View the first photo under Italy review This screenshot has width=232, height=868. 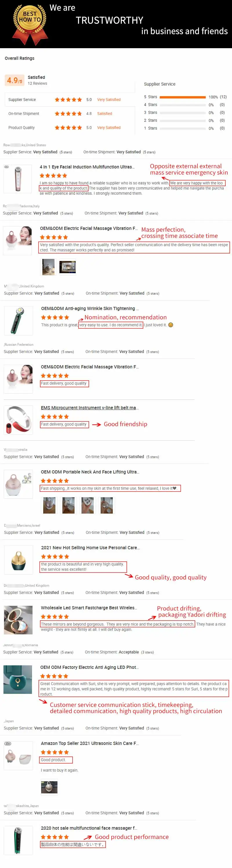(x=48, y=267)
